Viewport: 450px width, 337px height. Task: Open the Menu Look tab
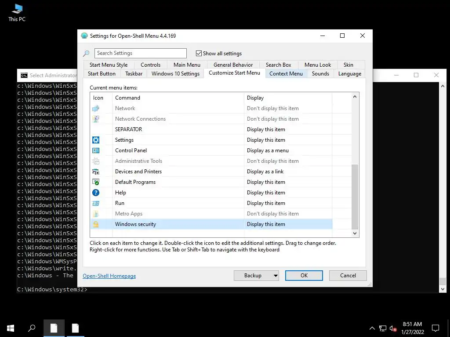click(x=318, y=65)
